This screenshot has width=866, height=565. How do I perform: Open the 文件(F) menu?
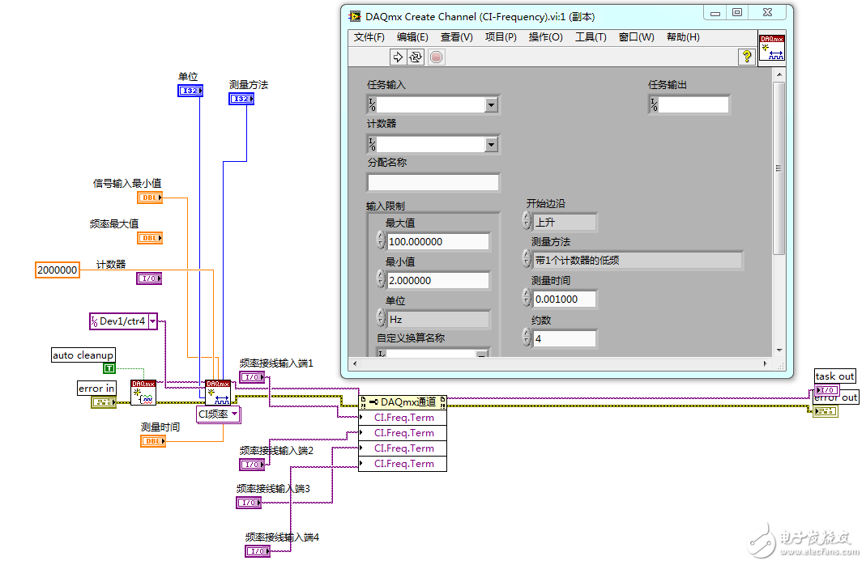click(369, 37)
